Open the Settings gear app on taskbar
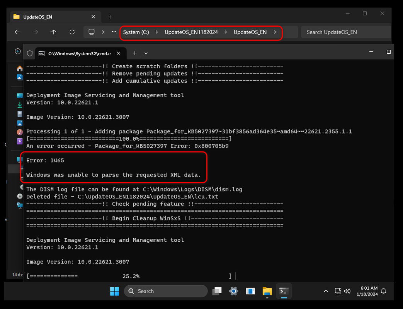Screen dimensions: 403x309 234,291
